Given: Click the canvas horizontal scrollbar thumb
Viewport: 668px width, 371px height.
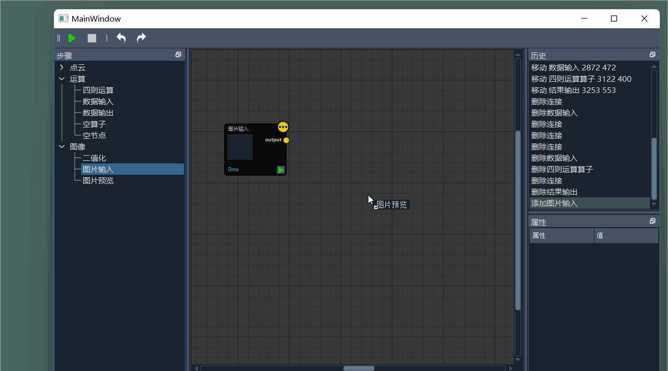Looking at the screenshot, I should coord(359,368).
